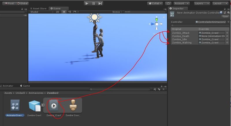
Task: Open the Gizmos dropdown
Action: click(117, 12)
